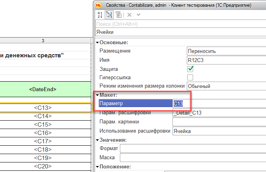Click column 3 header in the spreadsheet
266x172 pixels.
point(43,41)
